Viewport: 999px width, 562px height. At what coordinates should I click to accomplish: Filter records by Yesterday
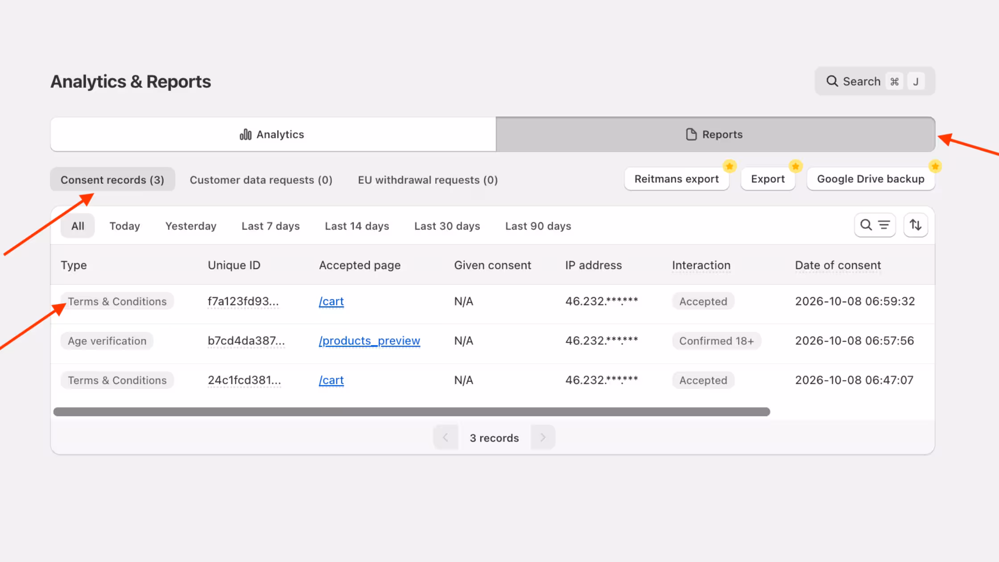pos(191,226)
